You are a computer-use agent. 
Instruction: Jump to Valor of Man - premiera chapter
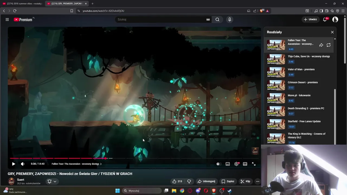[x=299, y=72]
